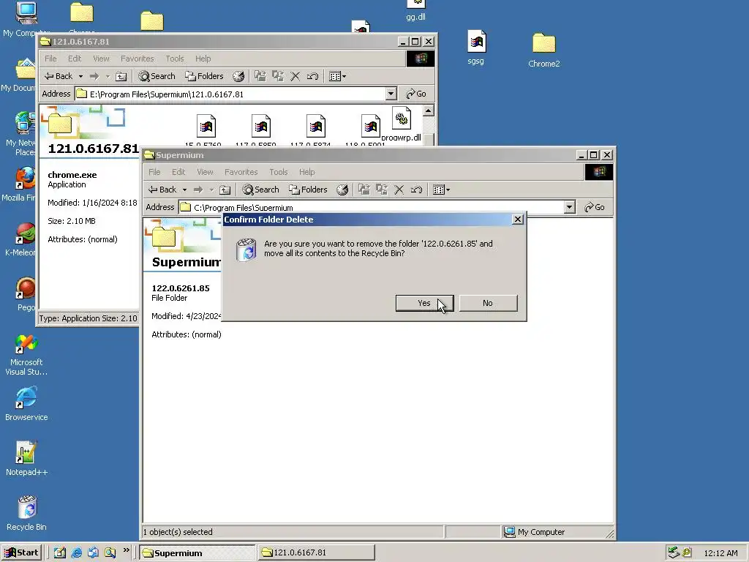749x562 pixels.
Task: Expand address dropdown in 121.0.6167.81 window
Action: click(x=391, y=94)
